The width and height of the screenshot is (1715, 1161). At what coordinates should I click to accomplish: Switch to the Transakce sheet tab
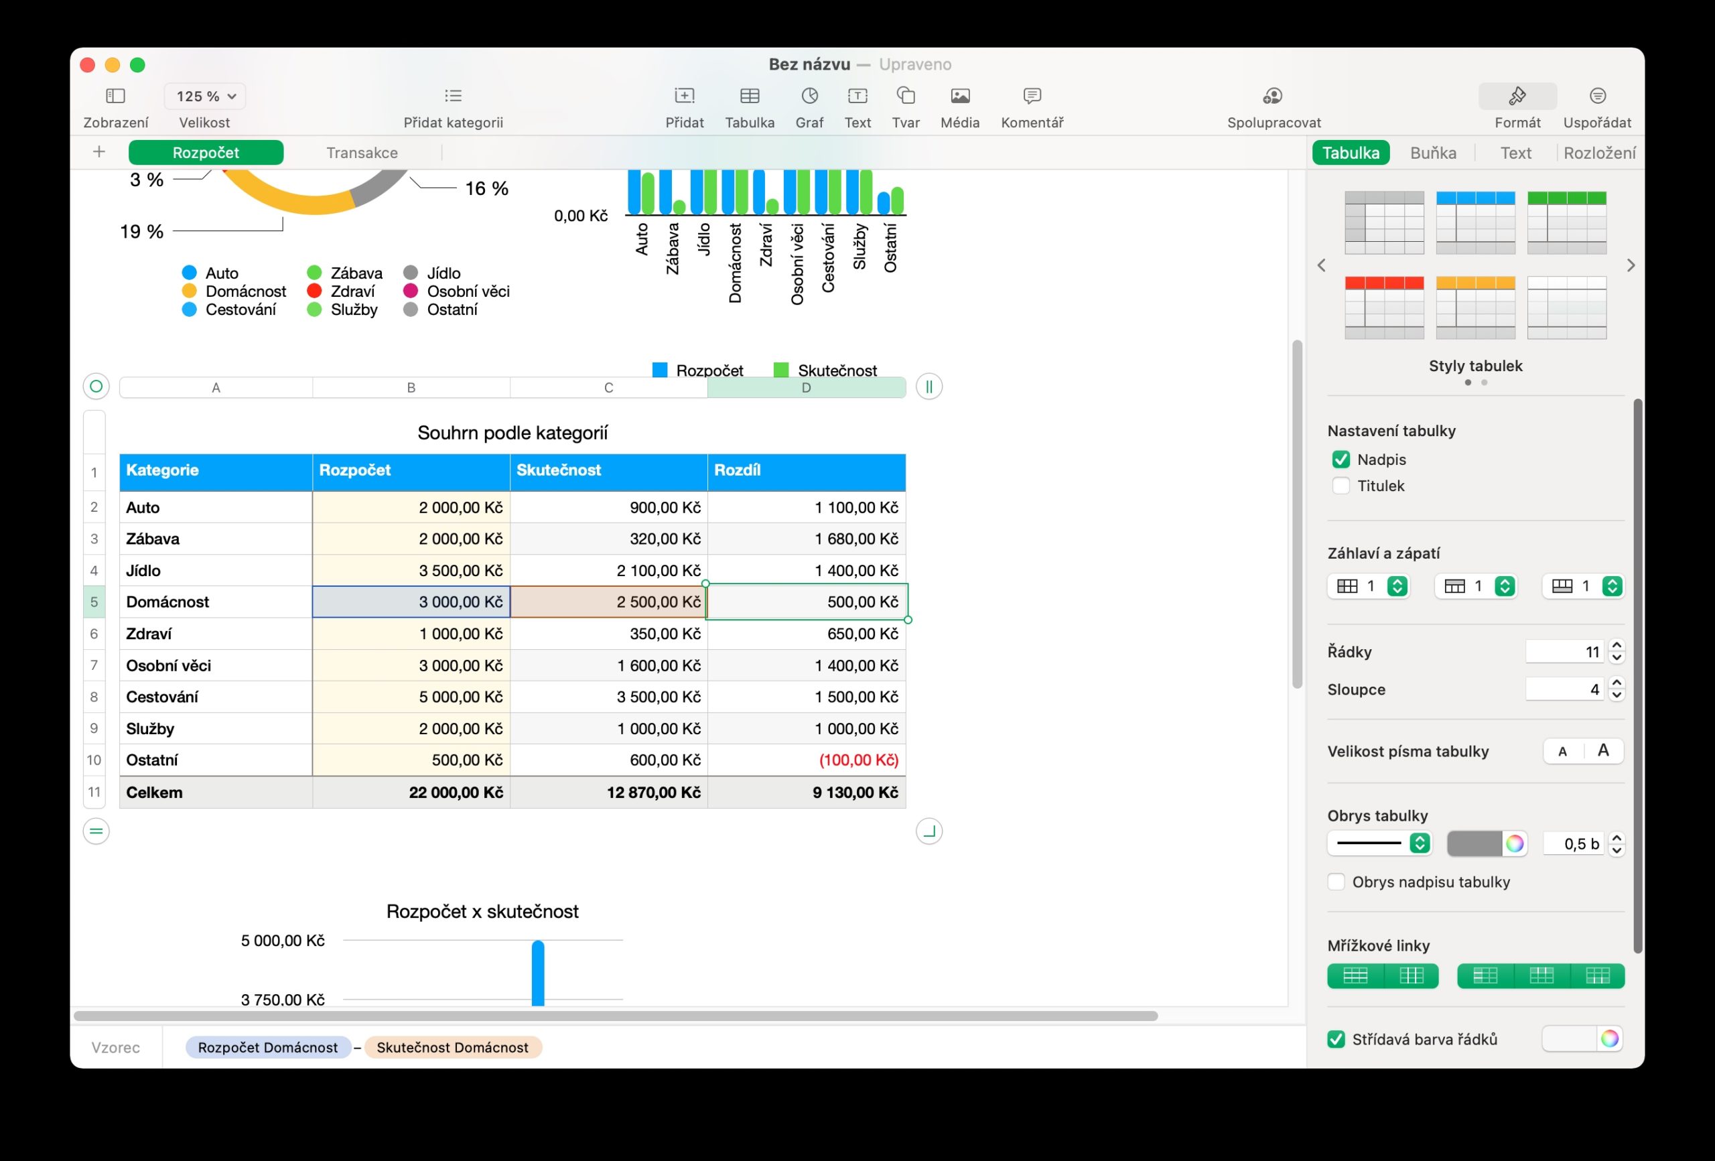362,153
